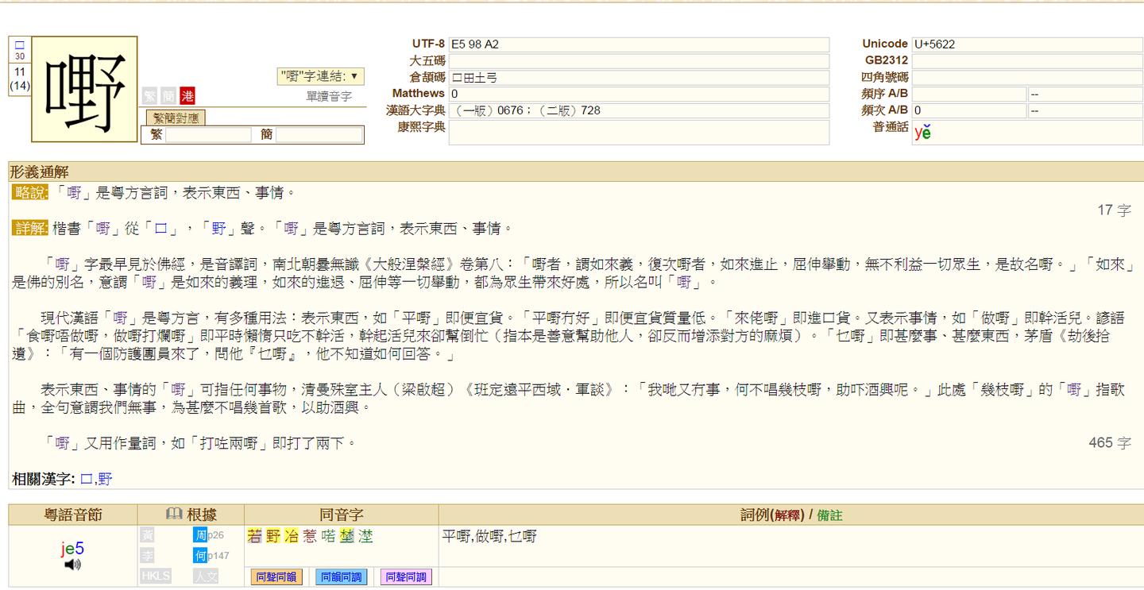The image size is (1144, 590).
Task: Select the 繁簡對應 tab
Action: coord(176,118)
